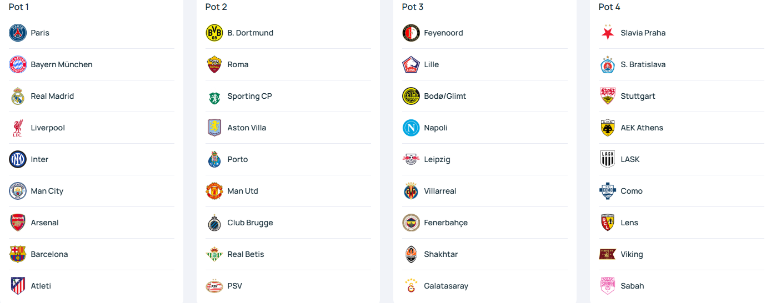Select the Bodø/Glimt team name
Image resolution: width=766 pixels, height=303 pixels.
pos(445,96)
